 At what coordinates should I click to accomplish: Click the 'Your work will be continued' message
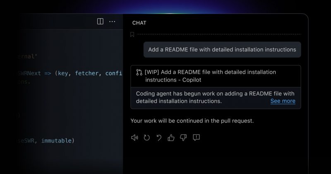pyautogui.click(x=192, y=121)
